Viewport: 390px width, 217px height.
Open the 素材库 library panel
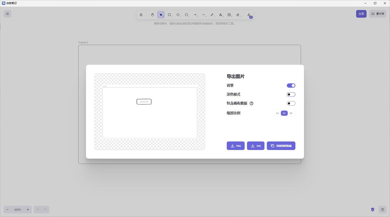coord(378,14)
